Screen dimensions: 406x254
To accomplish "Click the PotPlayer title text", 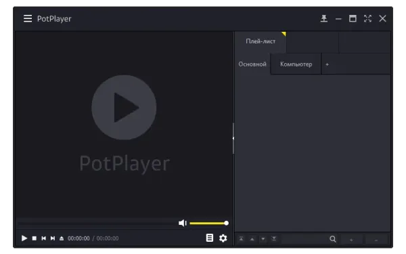I will click(54, 19).
